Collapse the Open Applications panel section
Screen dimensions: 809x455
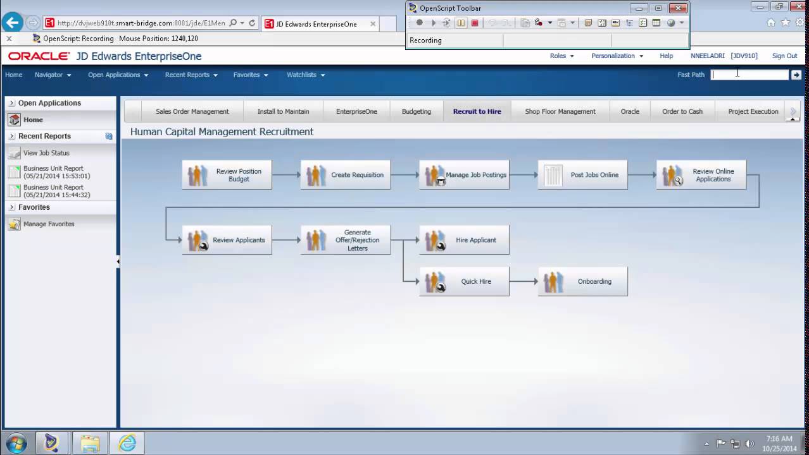[12, 103]
